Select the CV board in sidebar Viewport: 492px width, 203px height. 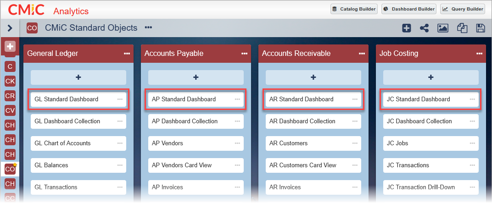[10, 110]
